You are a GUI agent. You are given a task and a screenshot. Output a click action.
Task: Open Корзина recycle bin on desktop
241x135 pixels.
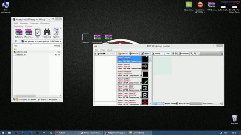coord(235,120)
